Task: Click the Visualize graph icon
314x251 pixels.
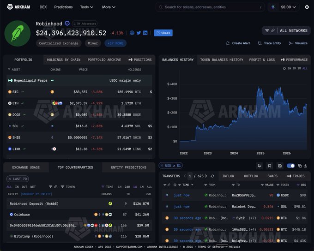Action: 290,43
